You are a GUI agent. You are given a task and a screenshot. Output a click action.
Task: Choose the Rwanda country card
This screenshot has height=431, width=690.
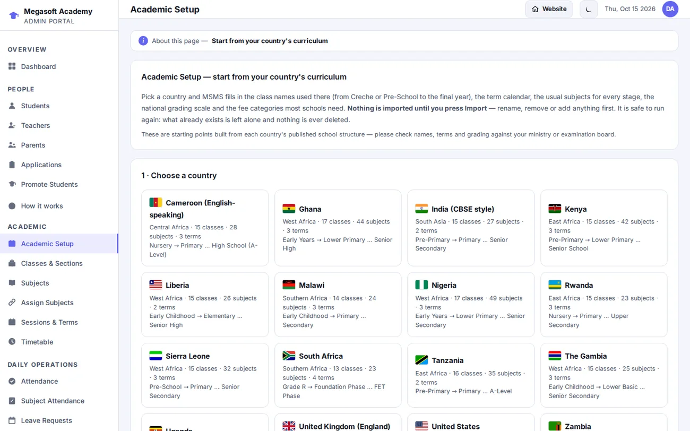(x=603, y=305)
